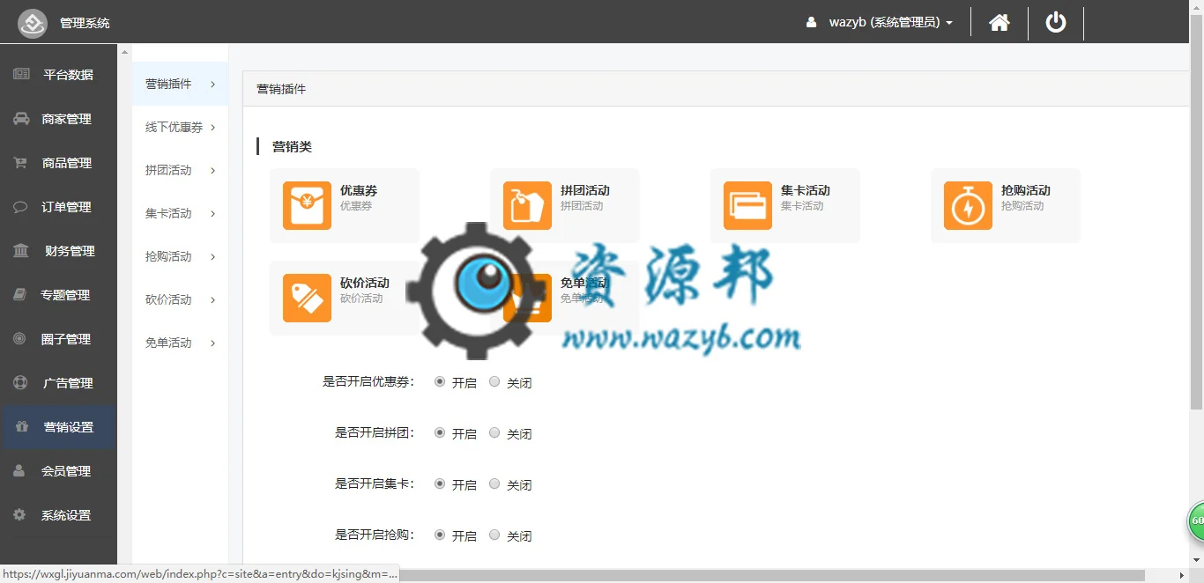
Task: Click the 营销插件 panel header text
Action: 281,89
